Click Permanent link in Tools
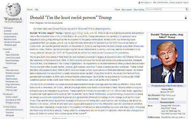 coord(12,82)
